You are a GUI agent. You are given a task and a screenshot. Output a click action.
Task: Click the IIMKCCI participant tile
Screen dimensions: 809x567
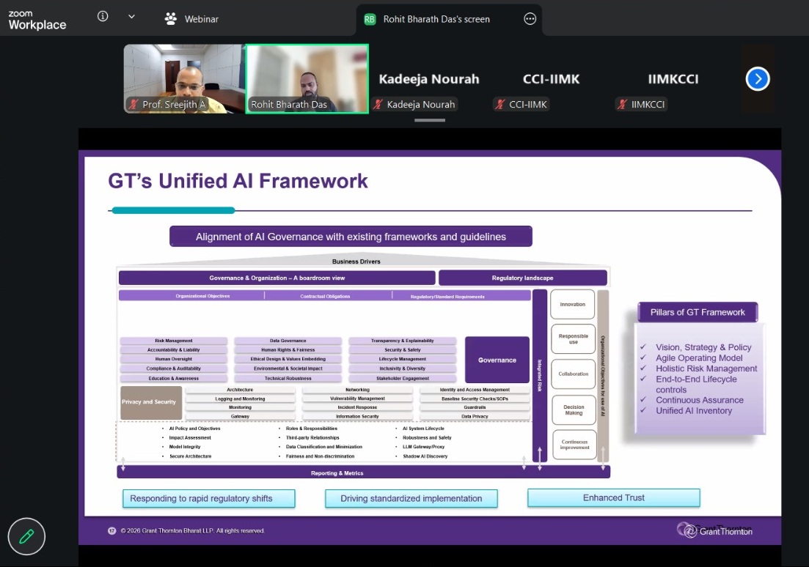pyautogui.click(x=673, y=78)
